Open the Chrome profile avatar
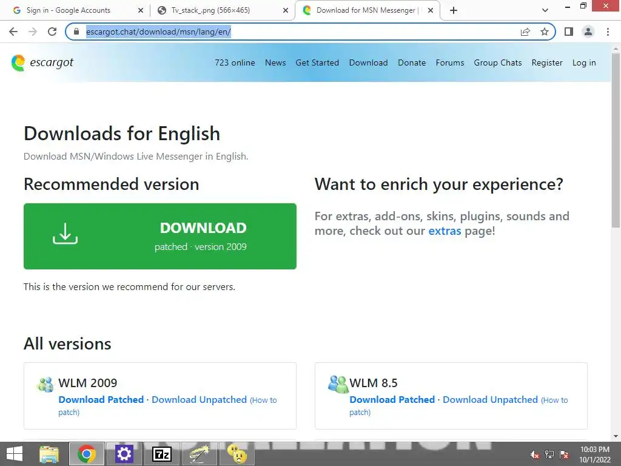The height and width of the screenshot is (466, 621). coord(588,32)
